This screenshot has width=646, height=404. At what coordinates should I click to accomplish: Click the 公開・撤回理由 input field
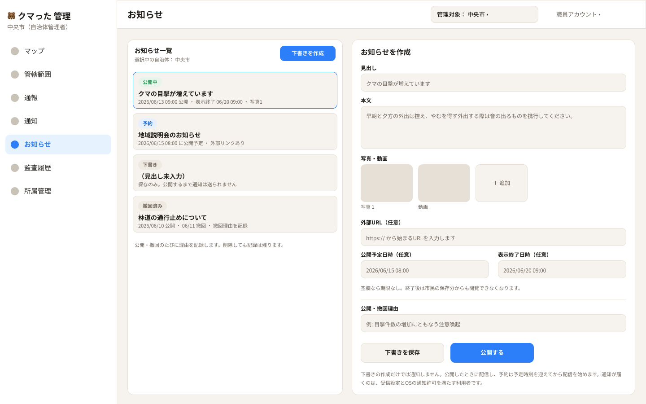tap(493, 324)
